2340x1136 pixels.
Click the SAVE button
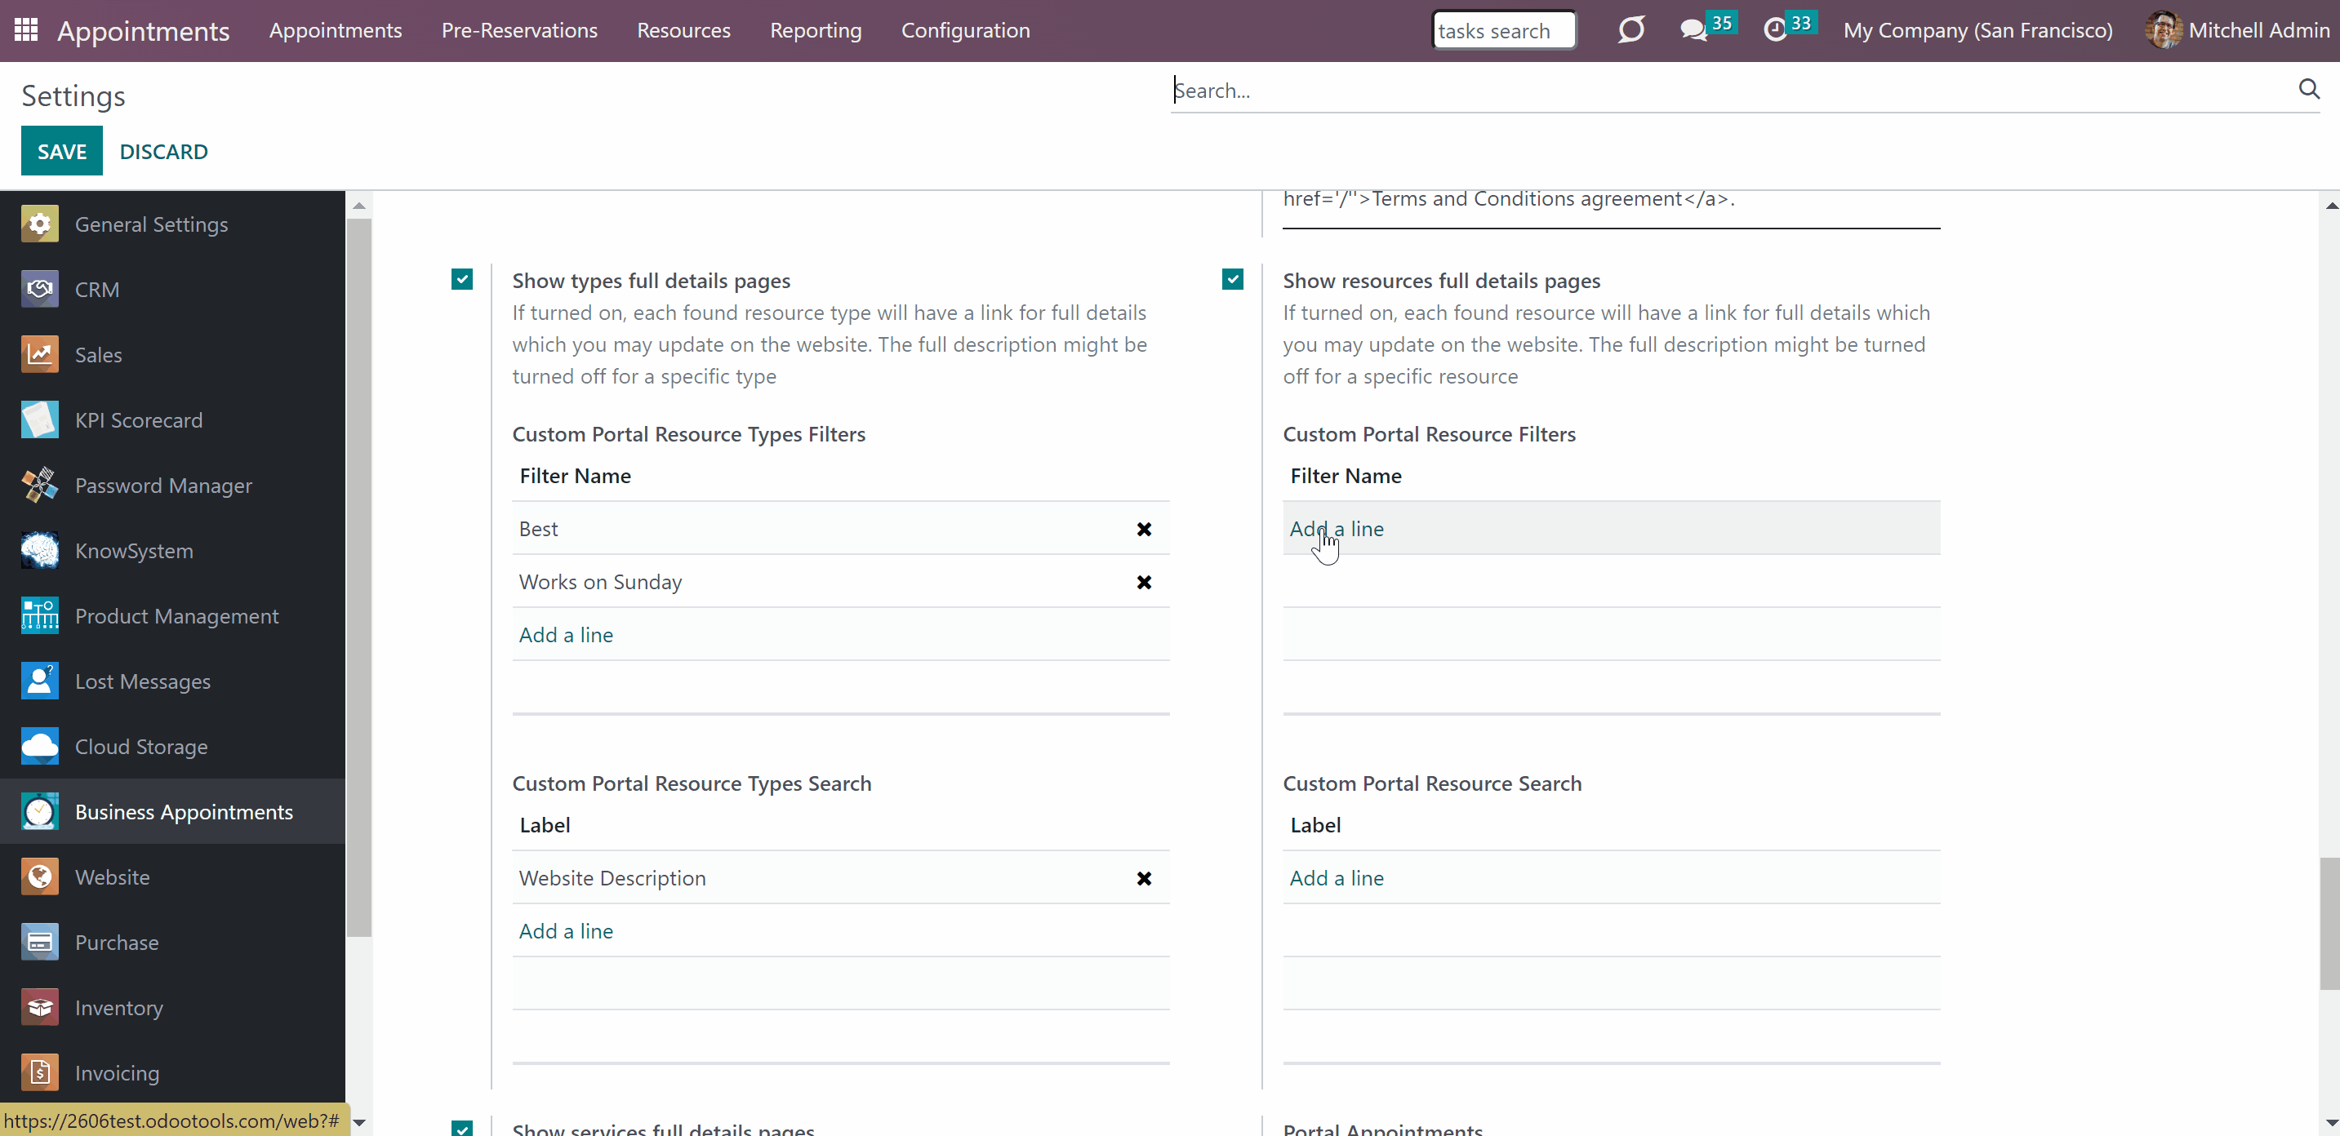62,151
